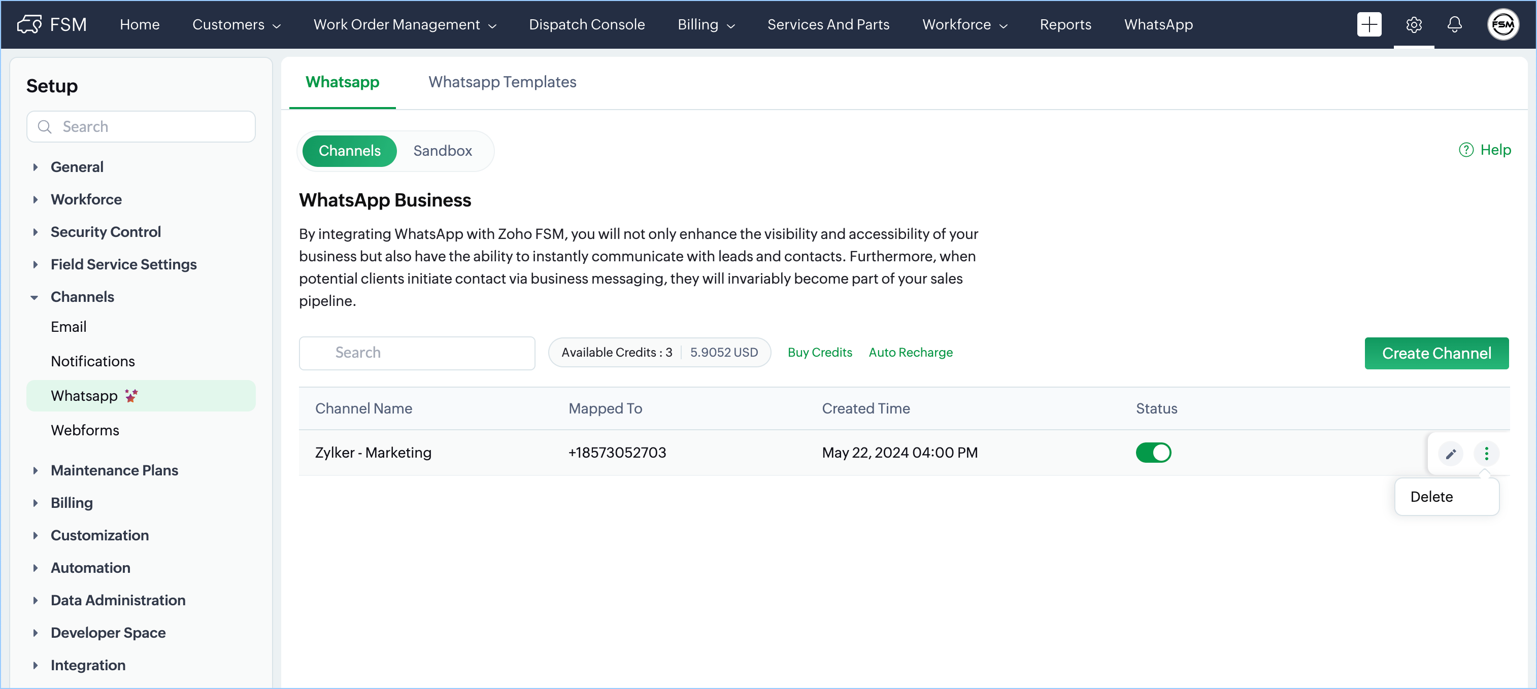Disable the Zylker - Marketing status toggle

click(x=1153, y=452)
